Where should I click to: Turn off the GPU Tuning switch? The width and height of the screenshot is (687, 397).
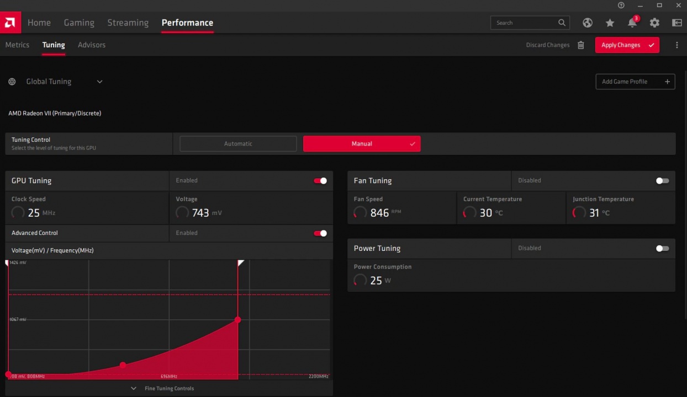pyautogui.click(x=320, y=180)
